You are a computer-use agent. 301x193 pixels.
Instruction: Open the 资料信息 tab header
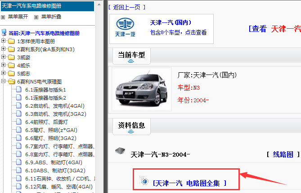coord(131,127)
